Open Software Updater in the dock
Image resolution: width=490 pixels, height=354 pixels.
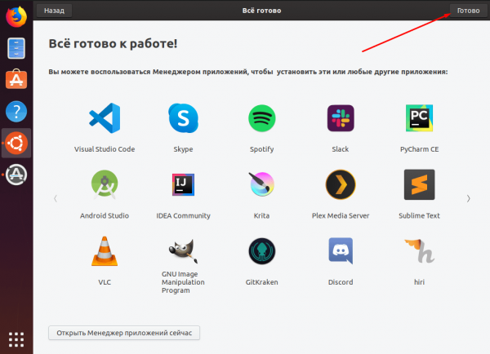click(x=16, y=175)
